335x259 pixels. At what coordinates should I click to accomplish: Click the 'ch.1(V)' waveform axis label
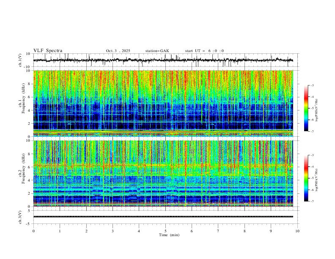pos(20,60)
